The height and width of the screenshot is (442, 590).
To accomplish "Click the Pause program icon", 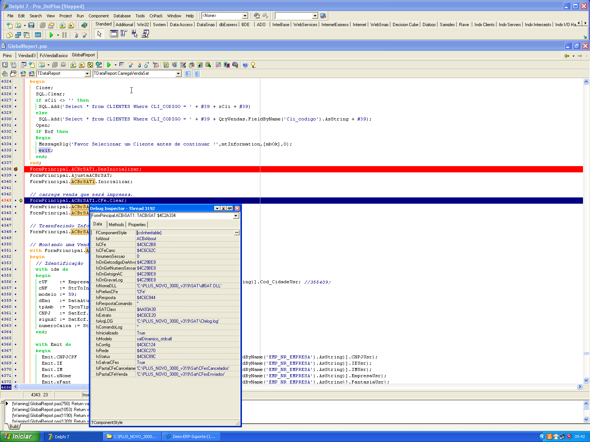I will tap(65, 35).
